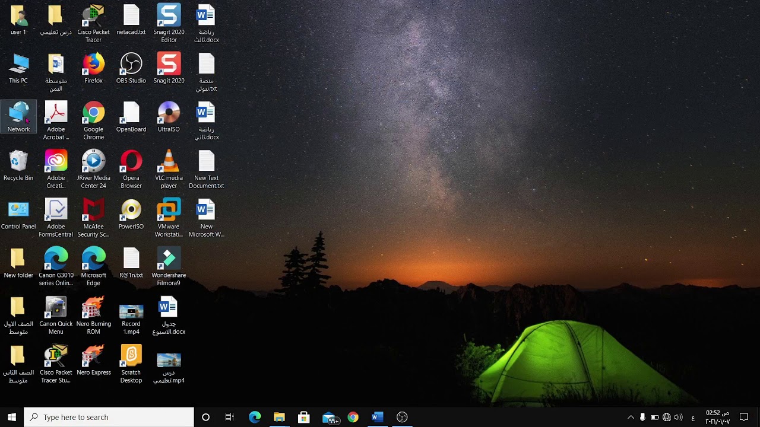Show hidden system tray icons
The height and width of the screenshot is (427, 760).
click(631, 418)
